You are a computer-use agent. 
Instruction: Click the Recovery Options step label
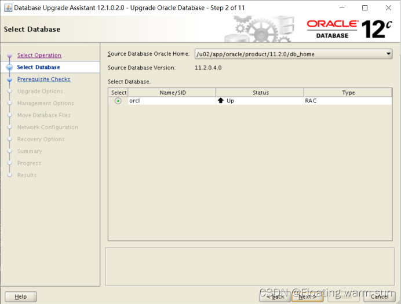pos(41,139)
